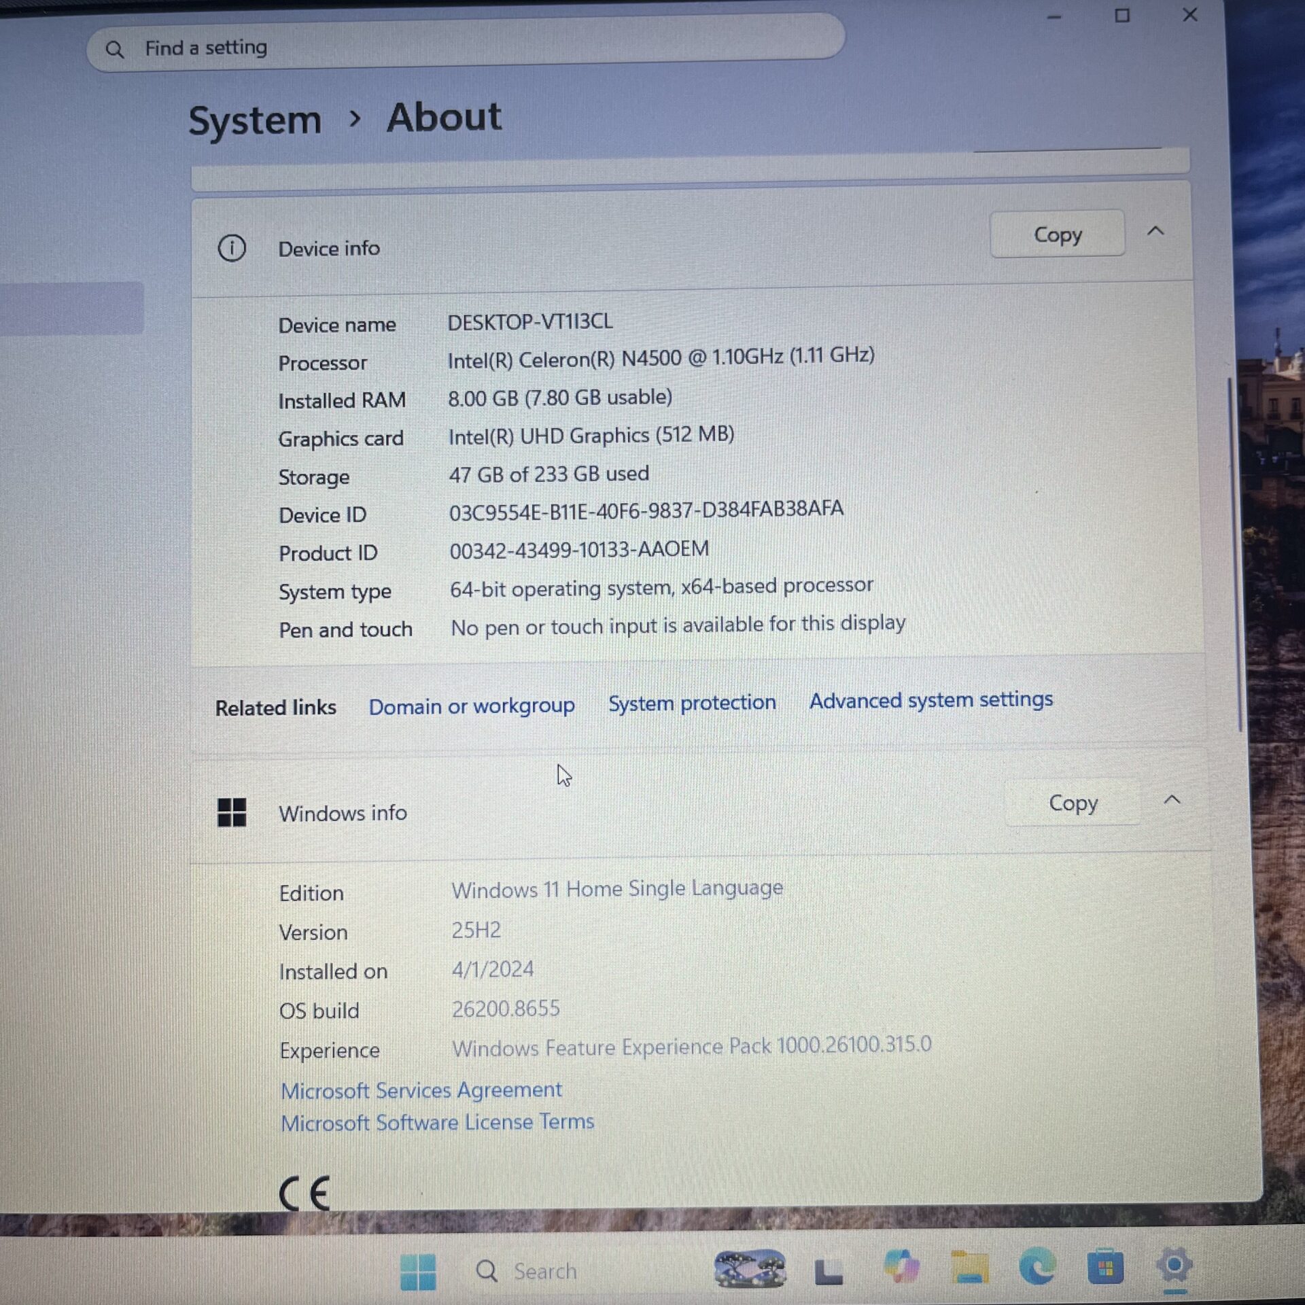The width and height of the screenshot is (1305, 1305).
Task: Focus the Find a setting search box
Action: tap(466, 42)
